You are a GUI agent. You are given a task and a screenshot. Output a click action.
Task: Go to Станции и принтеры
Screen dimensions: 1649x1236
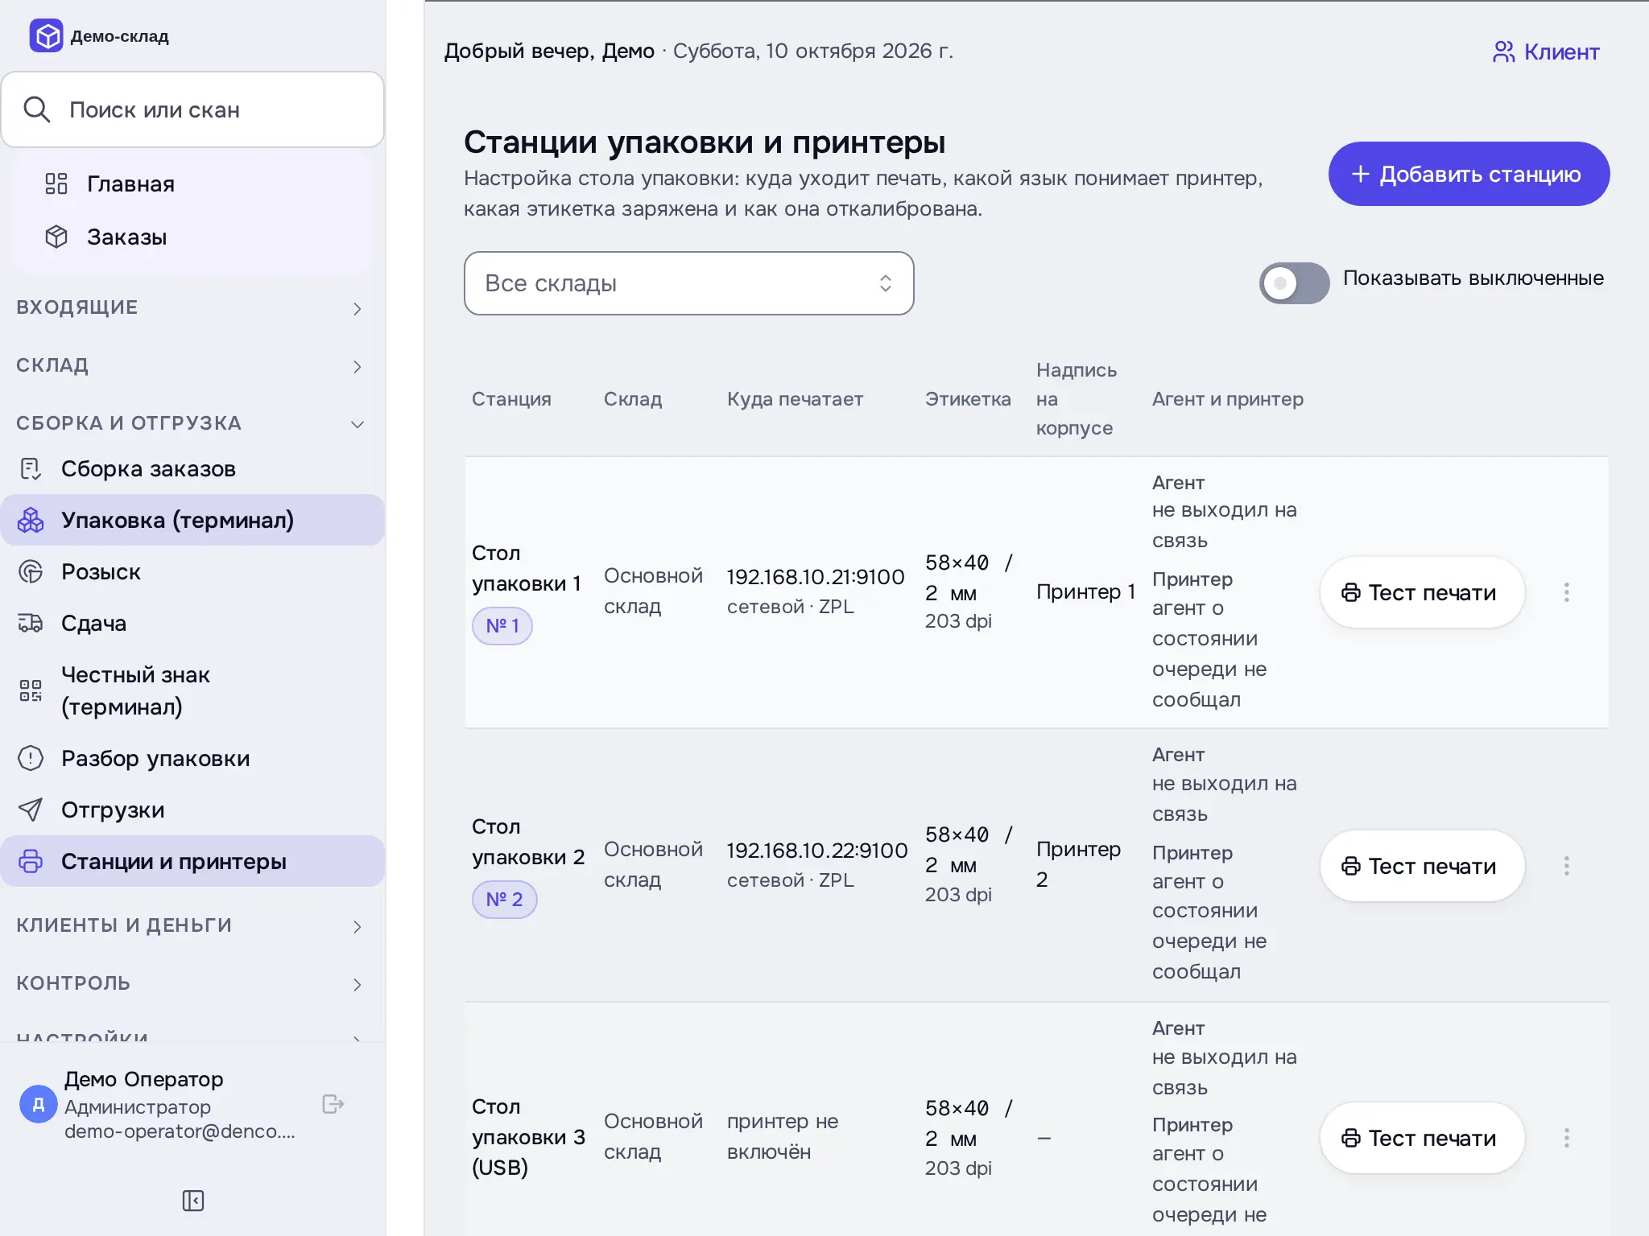[192, 861]
